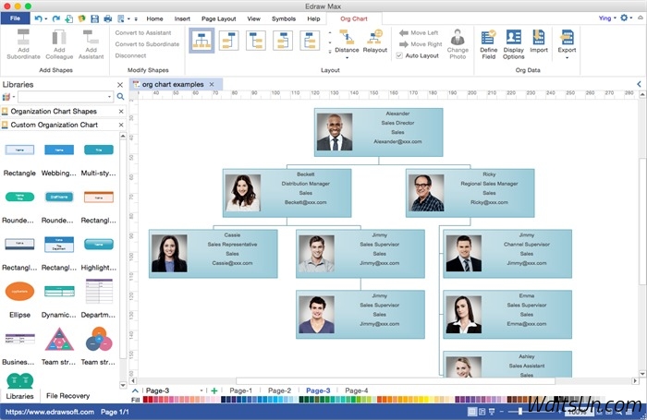
Task: Click the search magnifier in Libraries
Action: click(120, 96)
